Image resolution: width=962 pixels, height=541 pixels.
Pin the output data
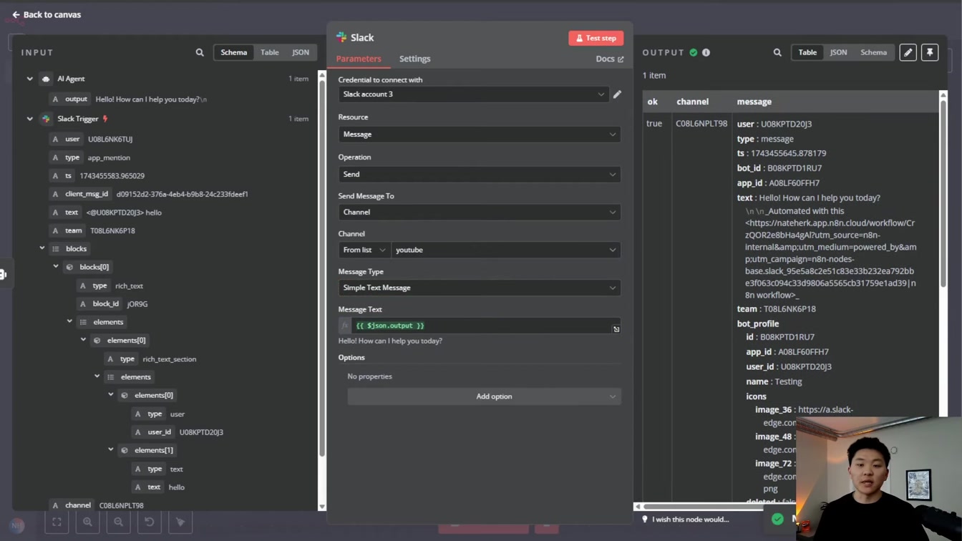[930, 52]
